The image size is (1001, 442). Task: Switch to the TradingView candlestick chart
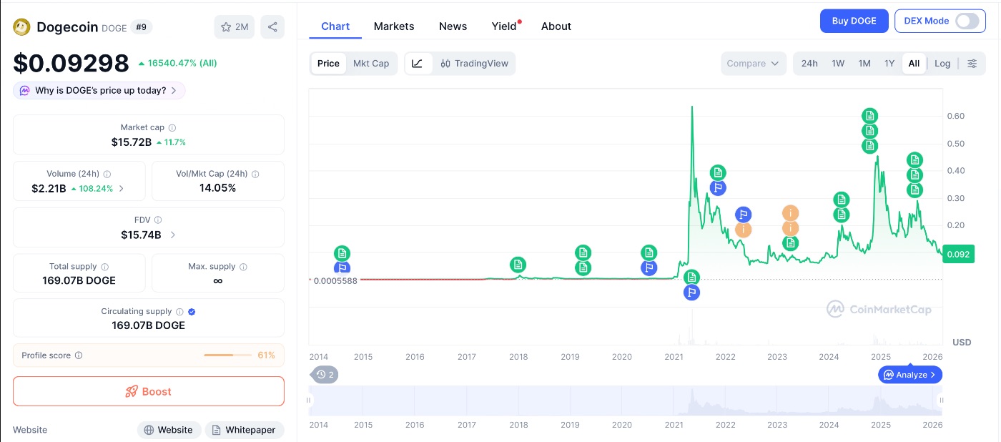pos(475,64)
